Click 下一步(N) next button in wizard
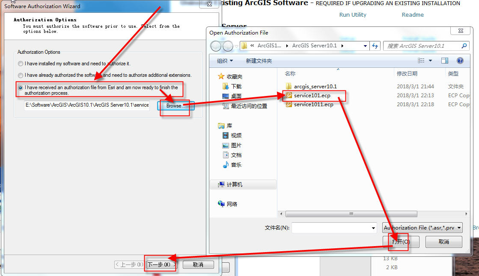Viewport: 479px width, 276px height. (x=161, y=265)
